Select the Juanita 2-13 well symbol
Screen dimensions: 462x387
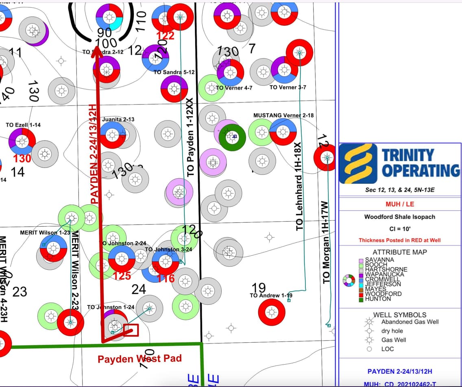click(113, 135)
